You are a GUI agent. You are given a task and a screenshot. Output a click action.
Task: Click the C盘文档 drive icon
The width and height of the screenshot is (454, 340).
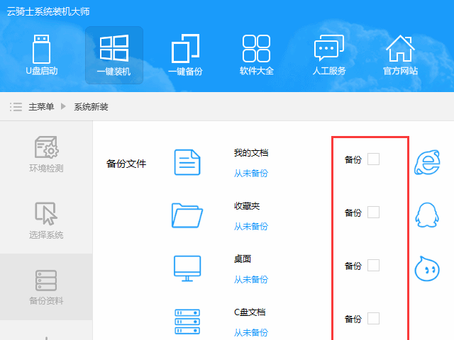[x=187, y=322]
